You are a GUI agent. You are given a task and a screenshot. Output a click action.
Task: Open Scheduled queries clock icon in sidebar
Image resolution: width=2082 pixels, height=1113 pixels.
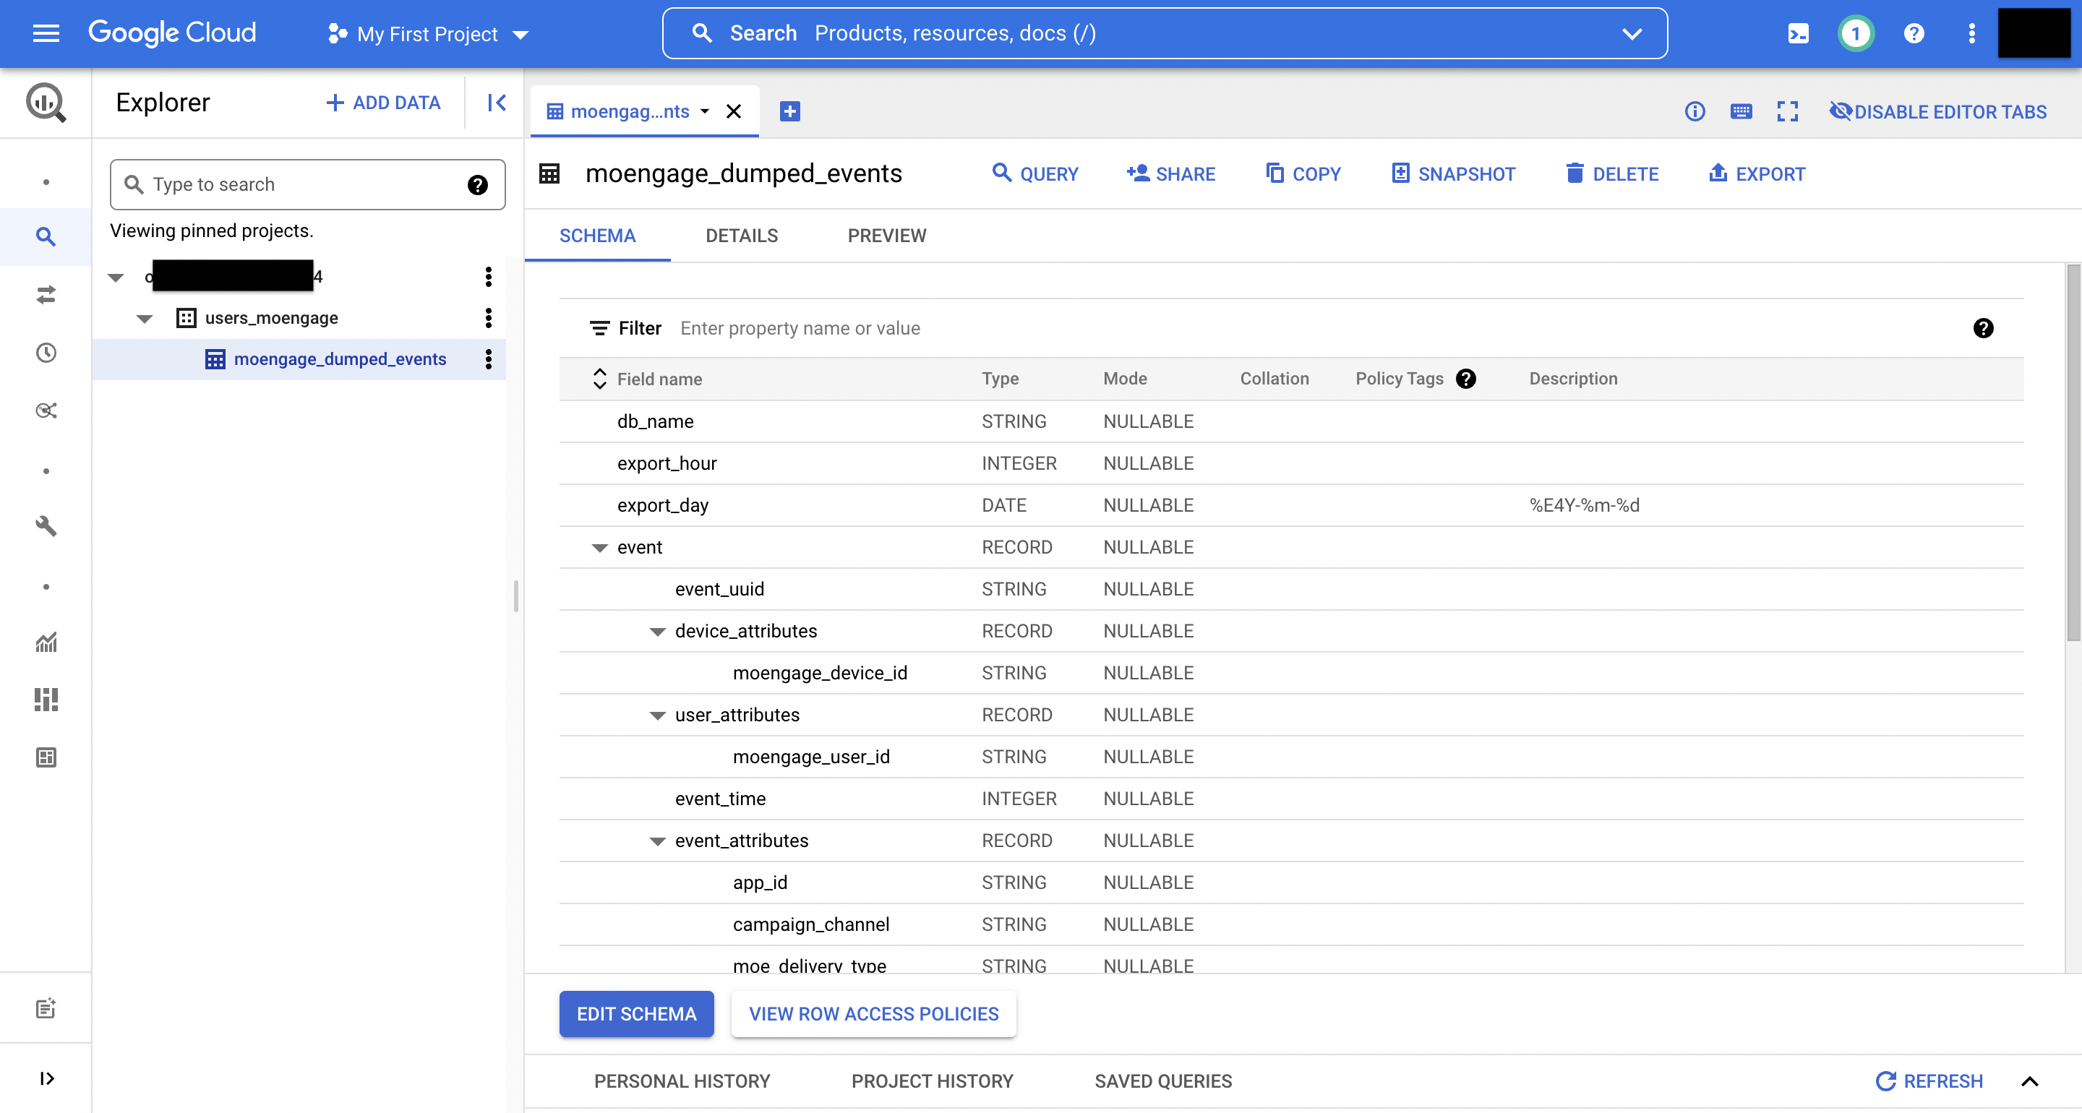point(46,353)
